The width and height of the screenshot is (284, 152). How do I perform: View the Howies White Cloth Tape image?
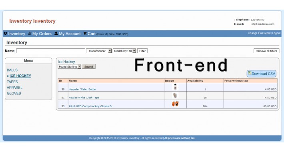pos(175,95)
